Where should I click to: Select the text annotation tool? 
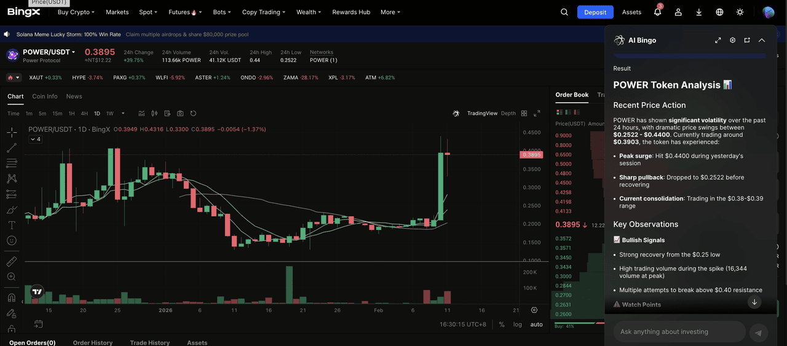(12, 225)
